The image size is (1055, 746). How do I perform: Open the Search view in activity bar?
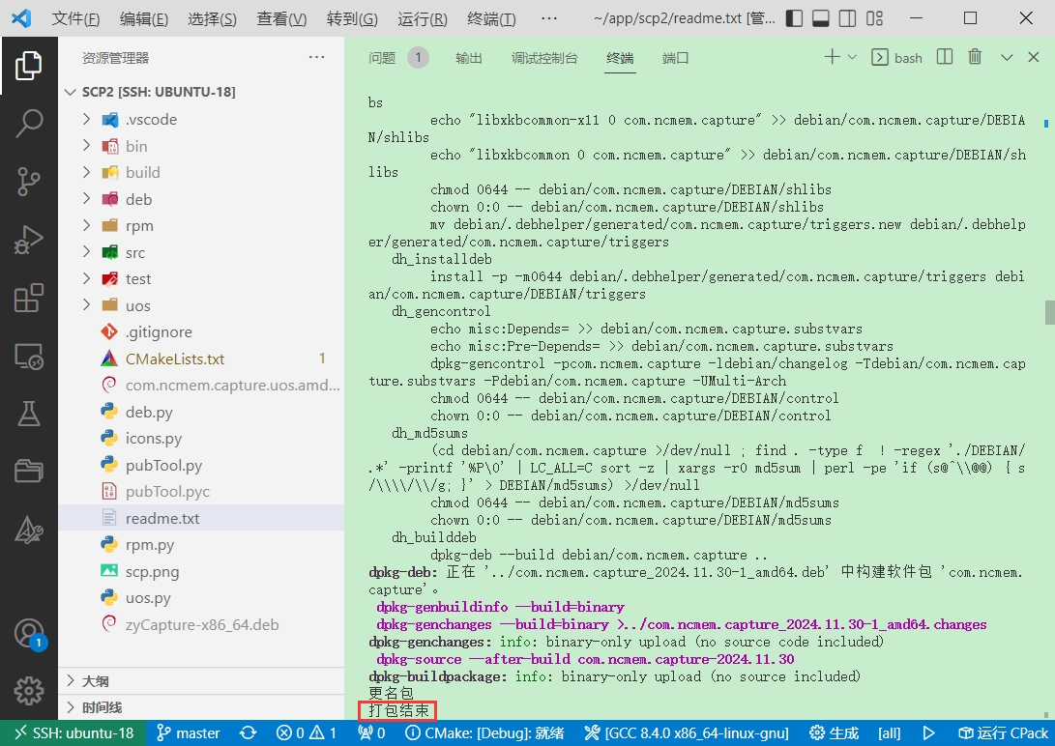point(29,123)
